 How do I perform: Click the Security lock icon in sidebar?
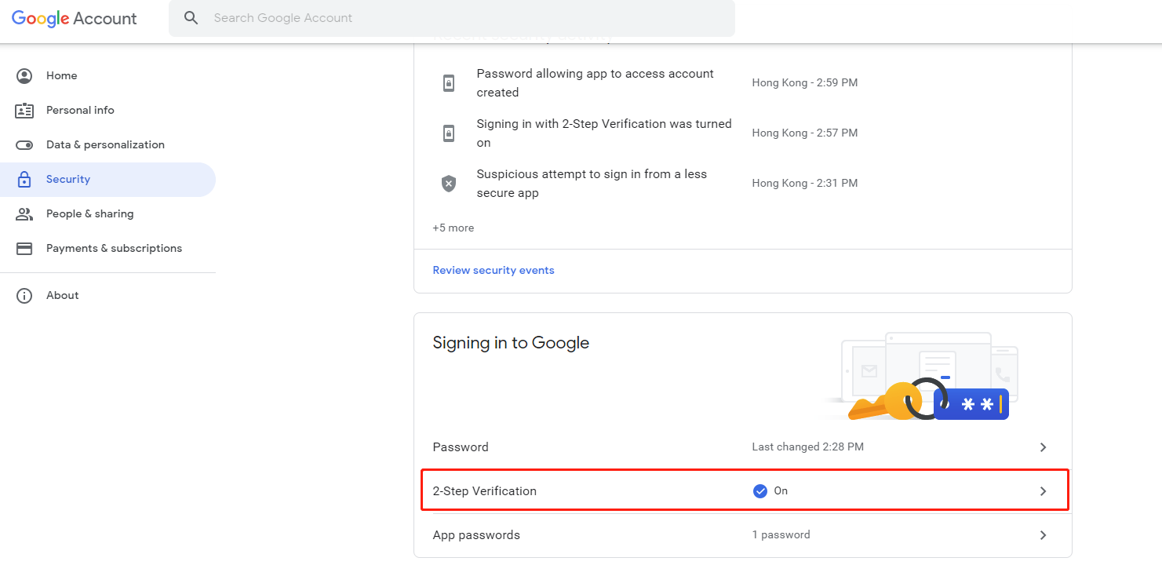click(x=24, y=179)
